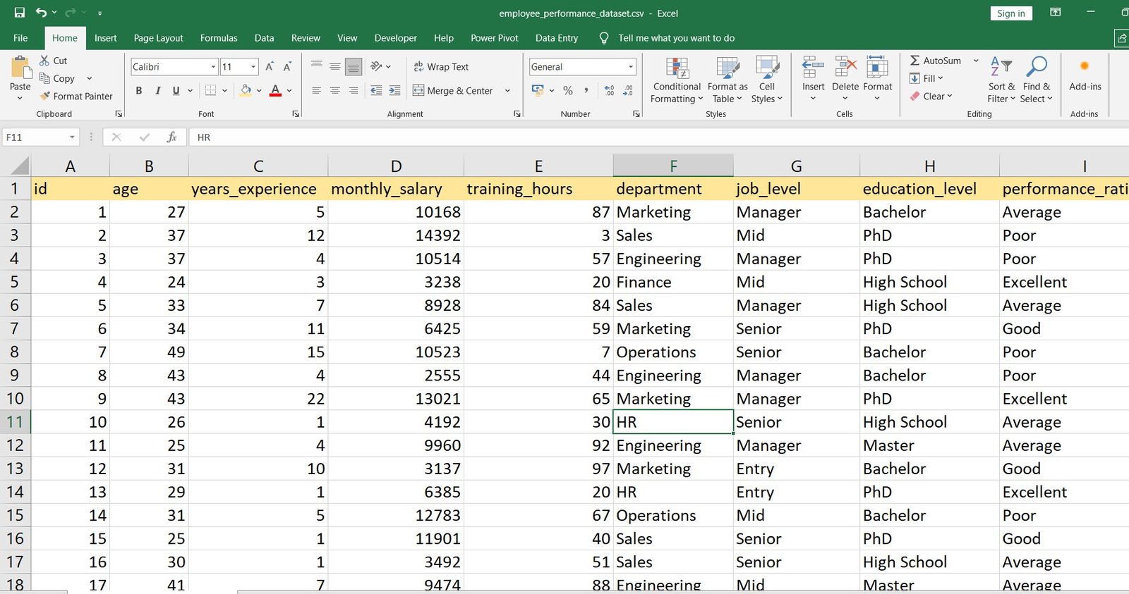
Task: Click the Percent Style icon
Action: [567, 90]
